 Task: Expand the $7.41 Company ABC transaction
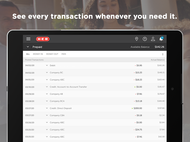point(47,137)
